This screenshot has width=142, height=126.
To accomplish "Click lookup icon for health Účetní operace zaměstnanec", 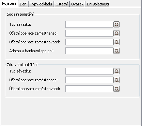I will click(116, 80).
